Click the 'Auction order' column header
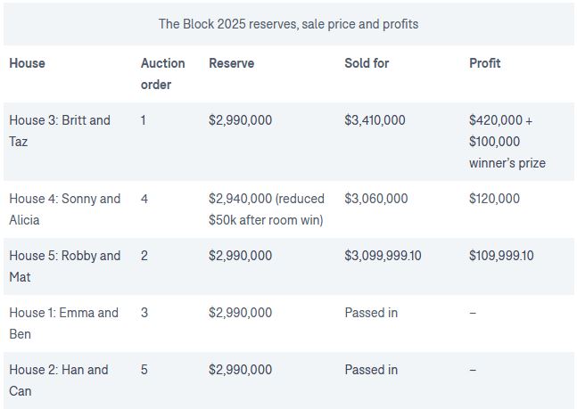This screenshot has height=409, width=577. pyautogui.click(x=162, y=74)
